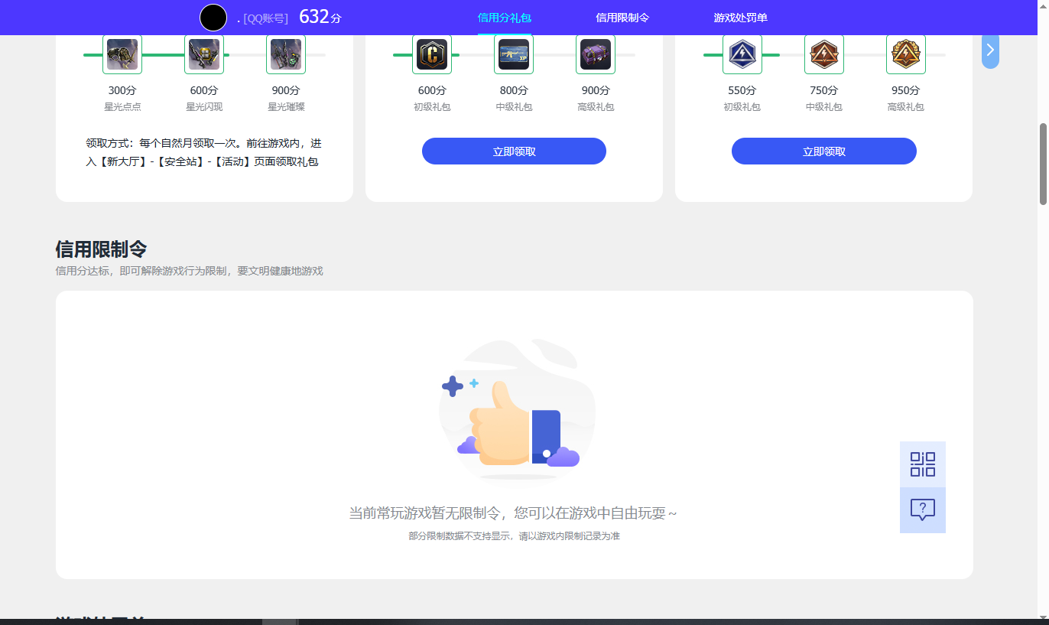Switch to 游戏处罚单 tab
1049x625 pixels.
pos(740,18)
